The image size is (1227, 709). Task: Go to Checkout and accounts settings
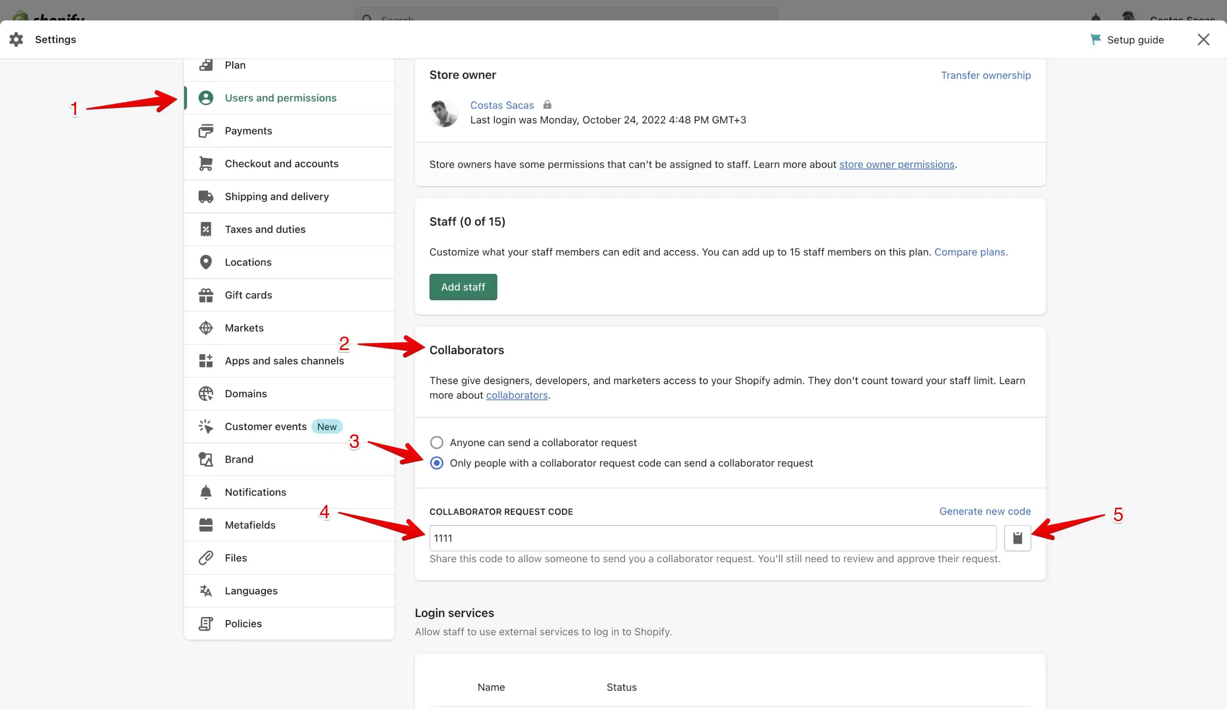(x=289, y=164)
